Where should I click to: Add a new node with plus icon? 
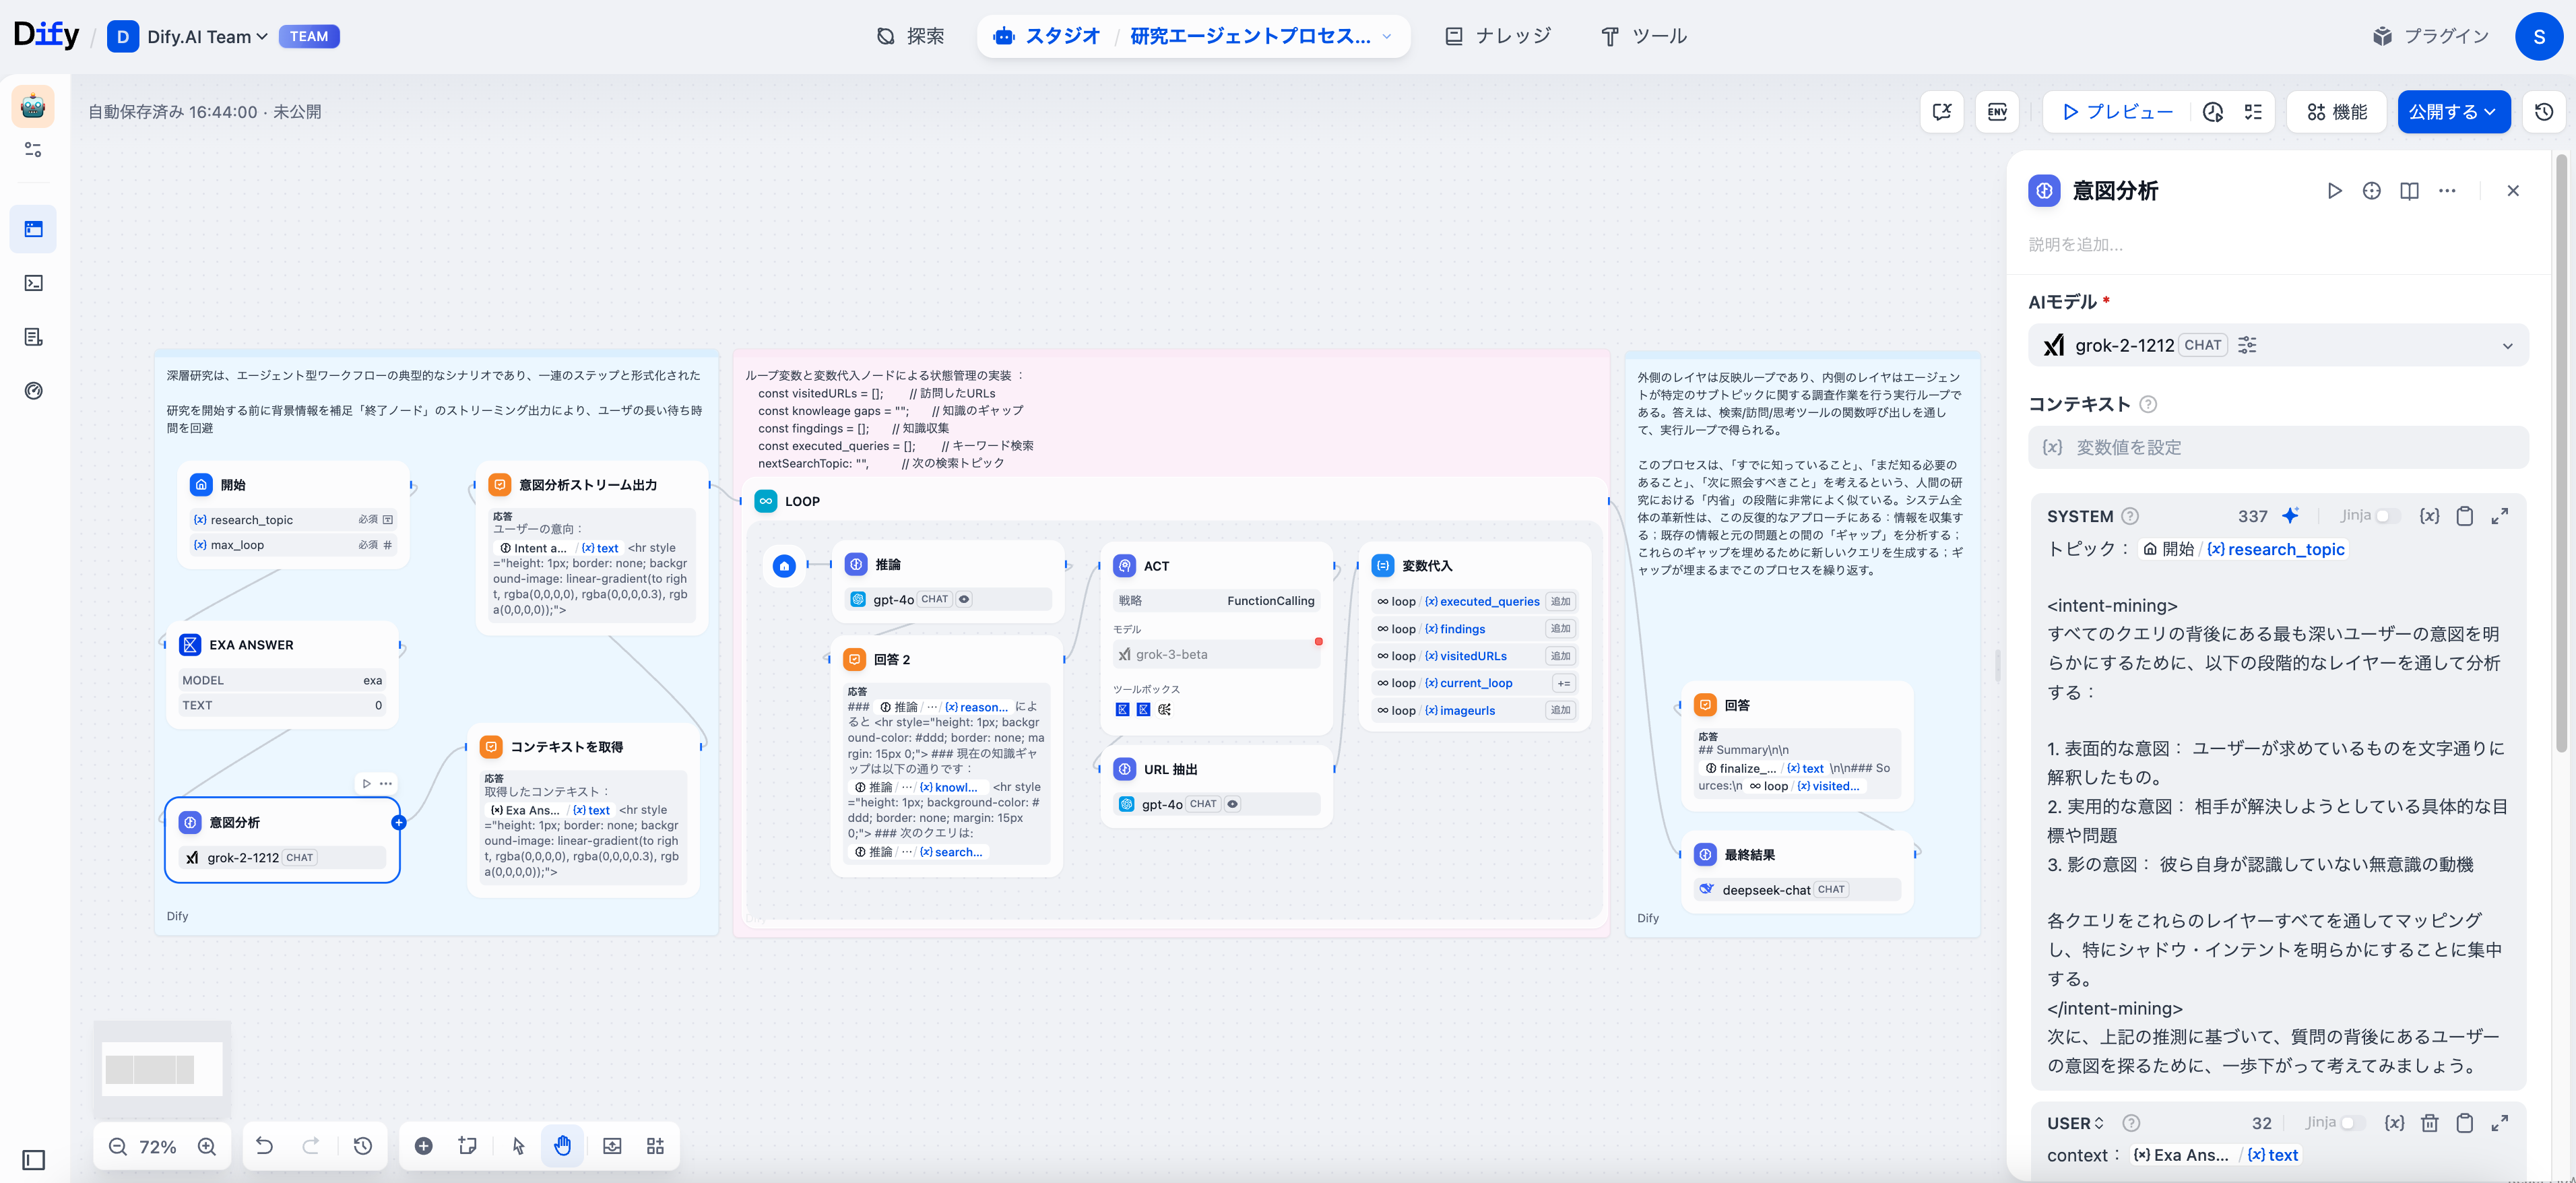pyautogui.click(x=423, y=1146)
